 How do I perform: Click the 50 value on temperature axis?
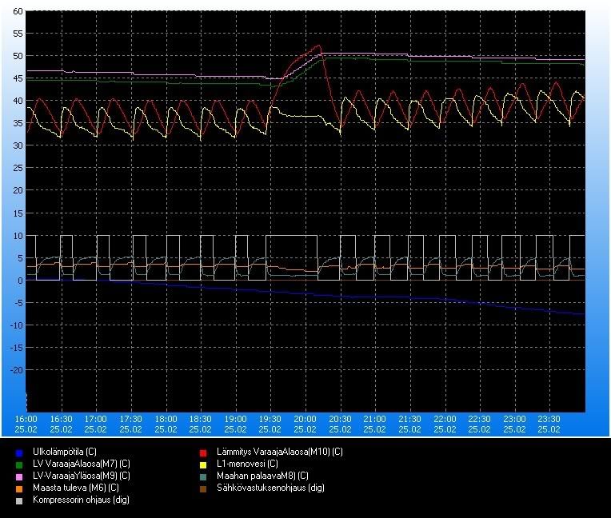point(18,56)
